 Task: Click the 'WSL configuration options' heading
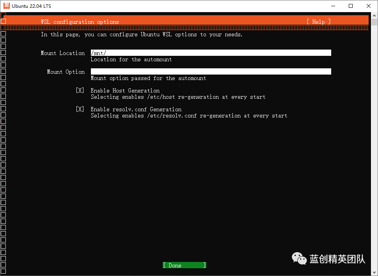pyautogui.click(x=80, y=22)
